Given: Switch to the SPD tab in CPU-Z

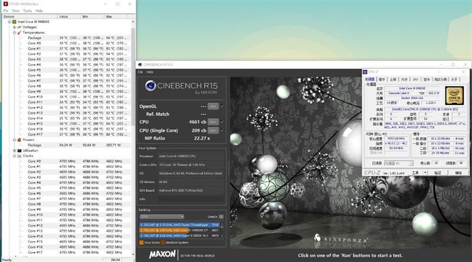Looking at the screenshot, I should (415, 79).
